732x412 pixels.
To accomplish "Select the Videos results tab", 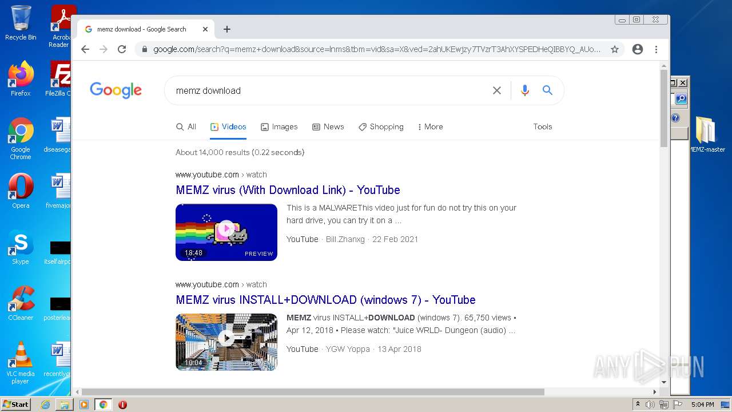I will (228, 127).
